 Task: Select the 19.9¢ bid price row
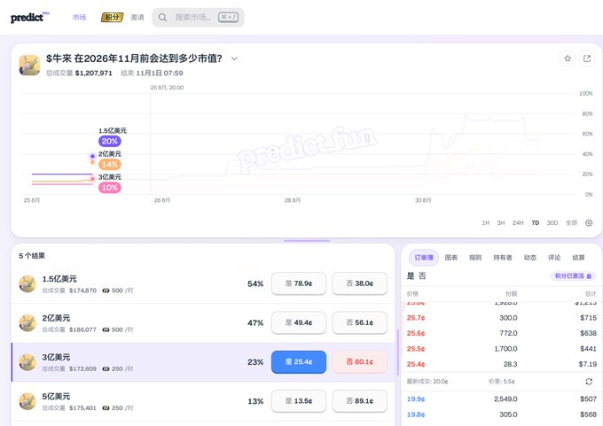click(x=502, y=399)
